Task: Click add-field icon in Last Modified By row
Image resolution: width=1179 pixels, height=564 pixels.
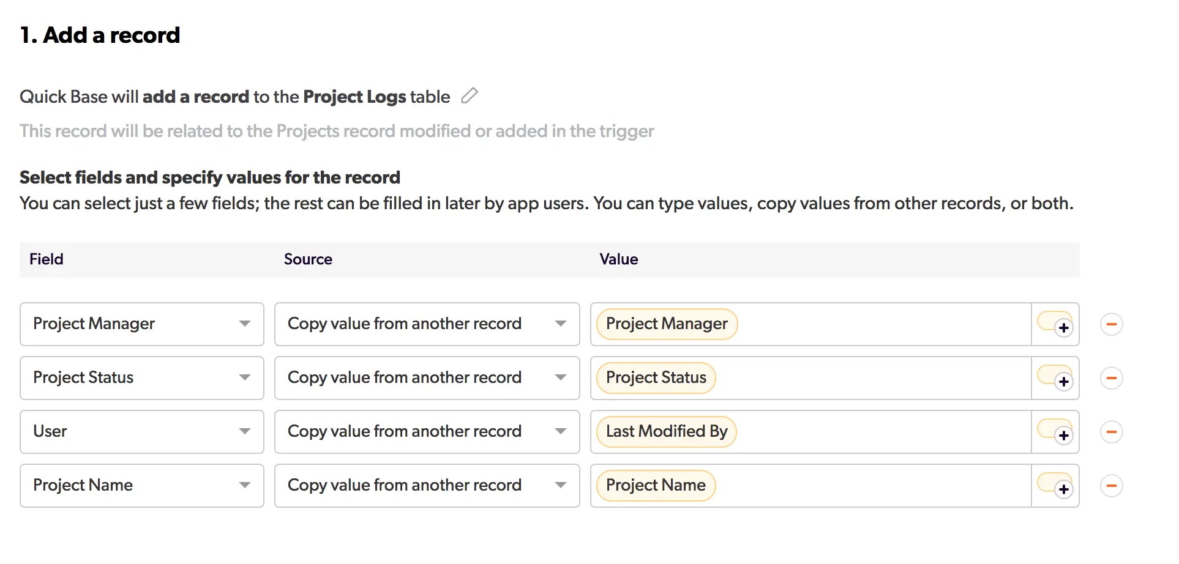Action: pyautogui.click(x=1055, y=432)
